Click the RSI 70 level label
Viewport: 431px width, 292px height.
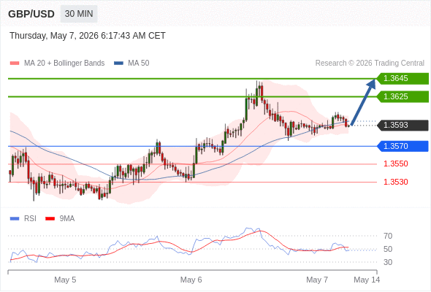coord(388,236)
